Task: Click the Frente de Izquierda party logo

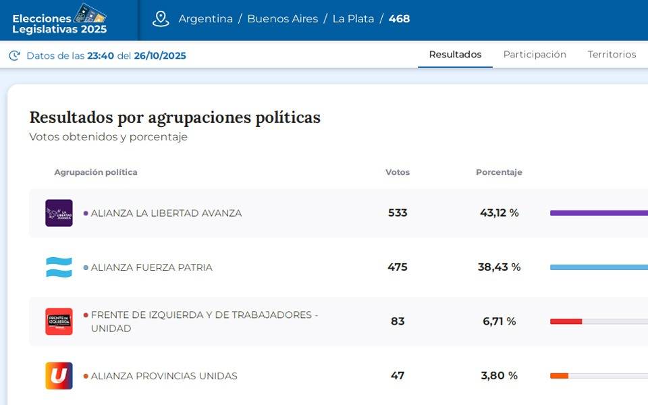Action: coord(59,321)
